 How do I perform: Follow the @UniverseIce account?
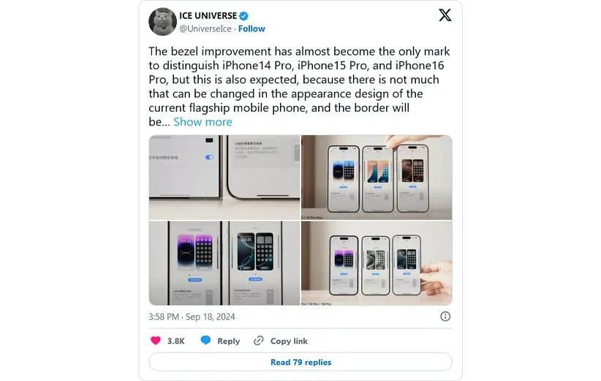point(252,28)
